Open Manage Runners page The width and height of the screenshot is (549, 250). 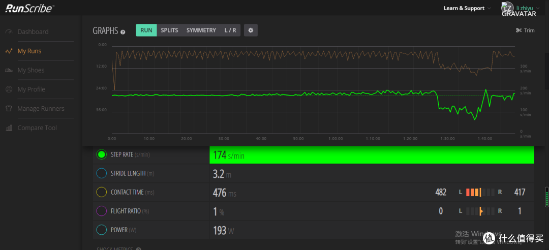(x=41, y=109)
